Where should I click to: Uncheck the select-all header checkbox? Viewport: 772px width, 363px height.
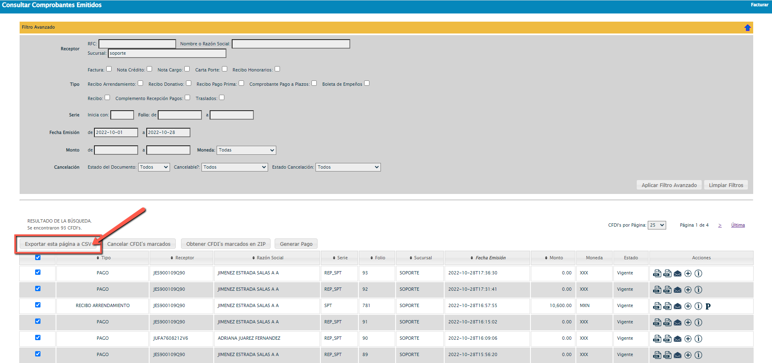click(38, 257)
